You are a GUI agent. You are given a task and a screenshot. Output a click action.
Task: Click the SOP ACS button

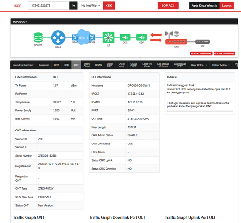point(168,6)
